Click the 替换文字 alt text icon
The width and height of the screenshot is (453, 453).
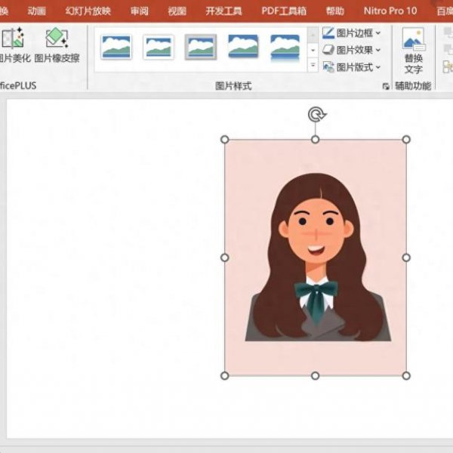tap(413, 50)
